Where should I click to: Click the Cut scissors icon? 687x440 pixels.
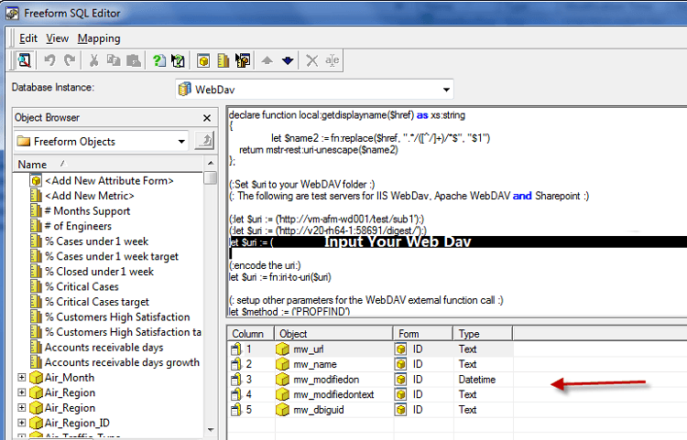[94, 60]
